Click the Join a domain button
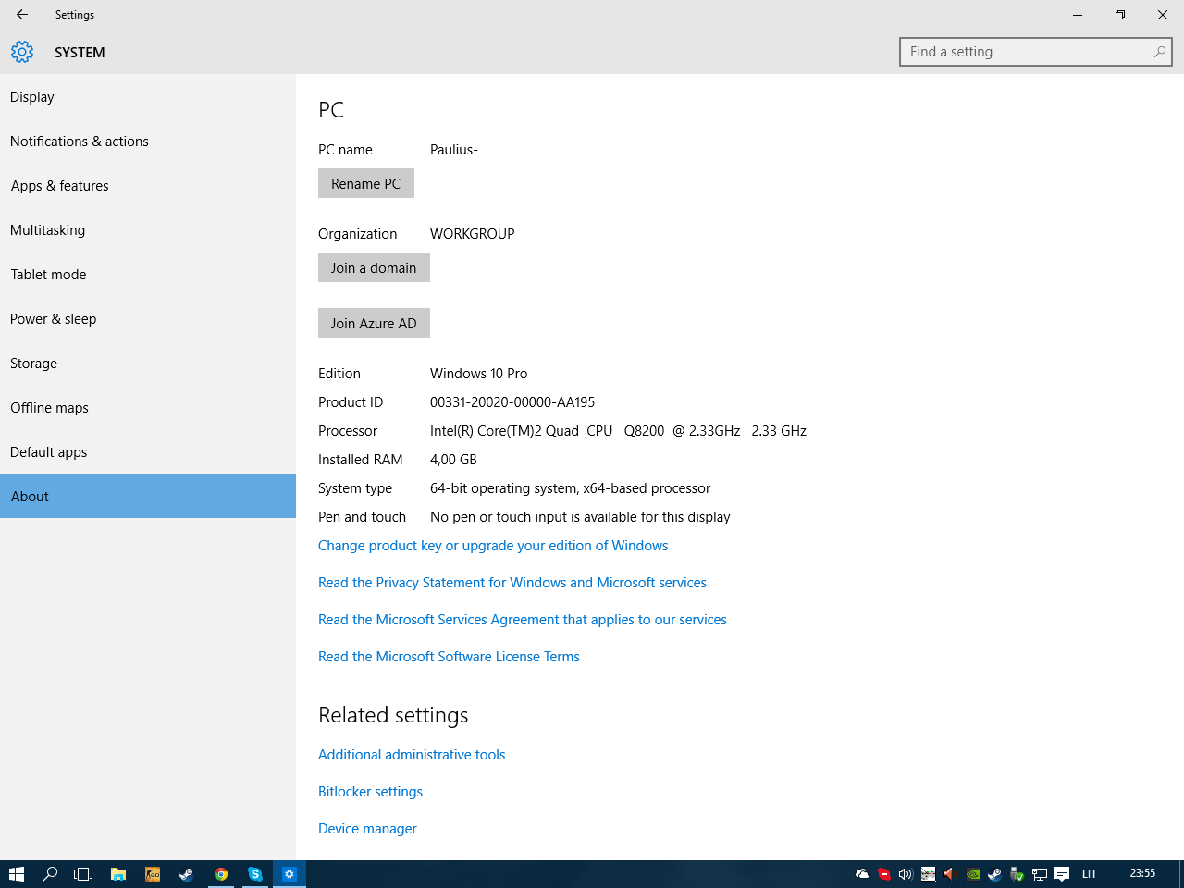The width and height of the screenshot is (1184, 888). point(374,267)
